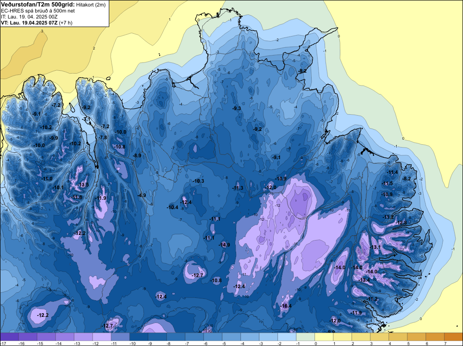Click the -4.9 temperature label
Viewport: 463px width, 346px height.
(x=141, y=195)
